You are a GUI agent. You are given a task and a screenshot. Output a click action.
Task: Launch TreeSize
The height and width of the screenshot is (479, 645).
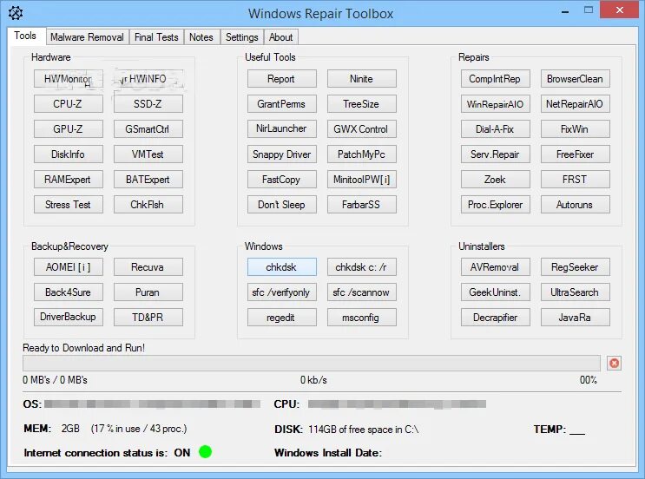tap(362, 103)
